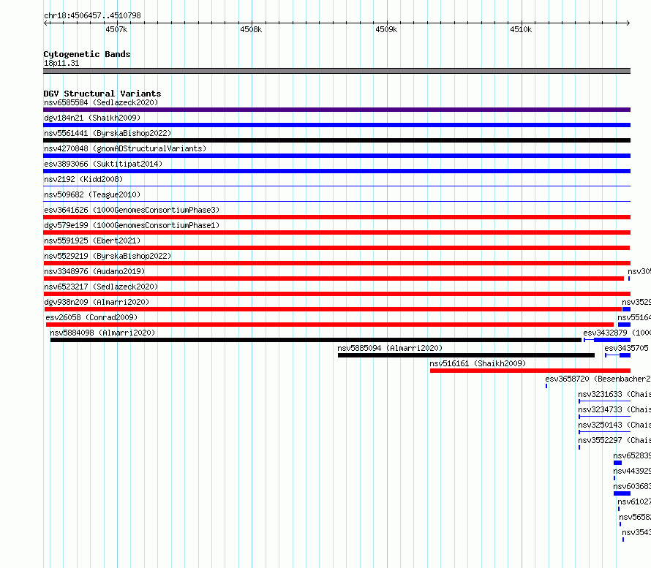Click the 4508k ruler tick label
Viewport: 651px width, 568px height.
point(251,29)
